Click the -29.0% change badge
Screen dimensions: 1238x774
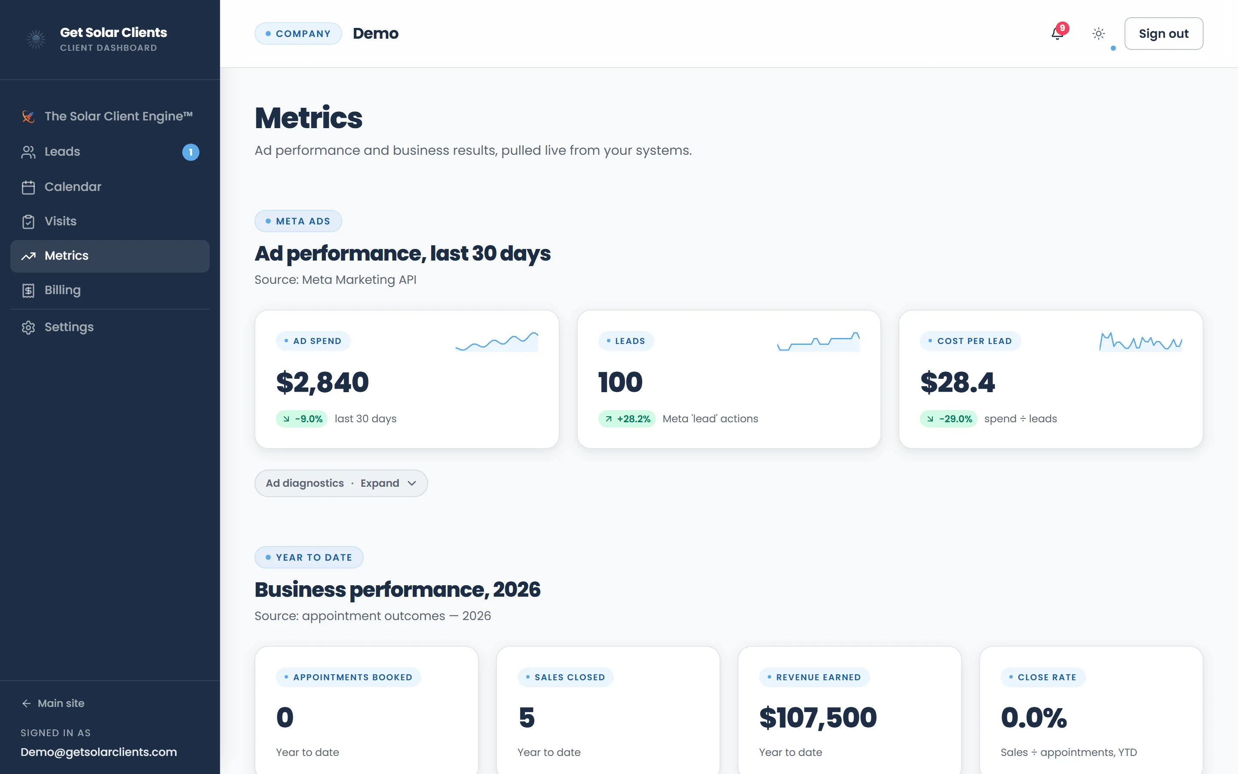coord(948,419)
